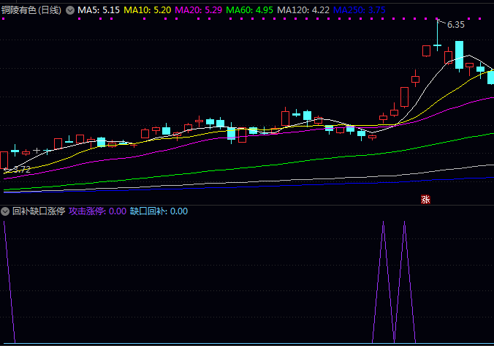Click the first red candle at chart's left edge
Viewport: 494px width, 346px height.
[4, 160]
